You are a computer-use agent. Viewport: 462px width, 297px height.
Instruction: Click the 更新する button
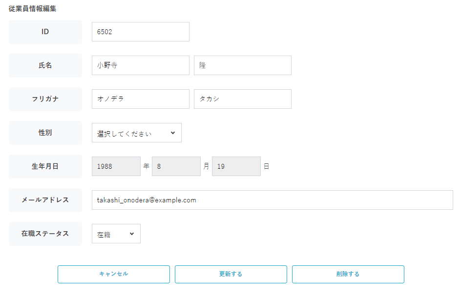coord(231,274)
